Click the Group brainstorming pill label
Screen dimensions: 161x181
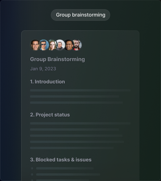pyautogui.click(x=80, y=15)
